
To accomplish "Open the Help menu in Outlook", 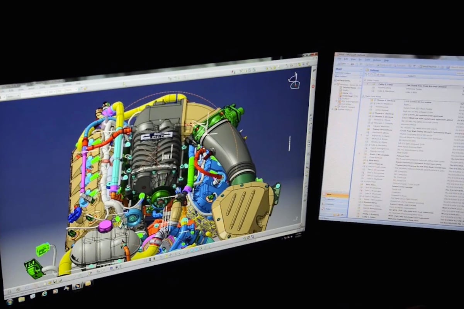I will tap(386, 60).
